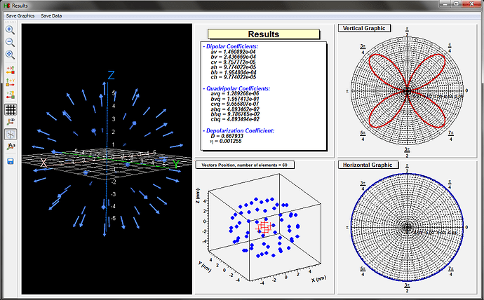Viewport: 484px width, 300px height.
Task: Click the zoom out magnifier icon
Action: (11, 42)
